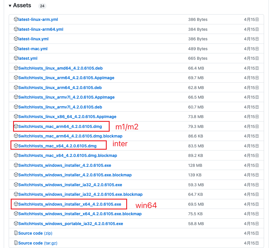The width and height of the screenshot is (269, 248).
Task: Click package icon beside windows_portable_ia32 exe
Action: [x=16, y=223]
